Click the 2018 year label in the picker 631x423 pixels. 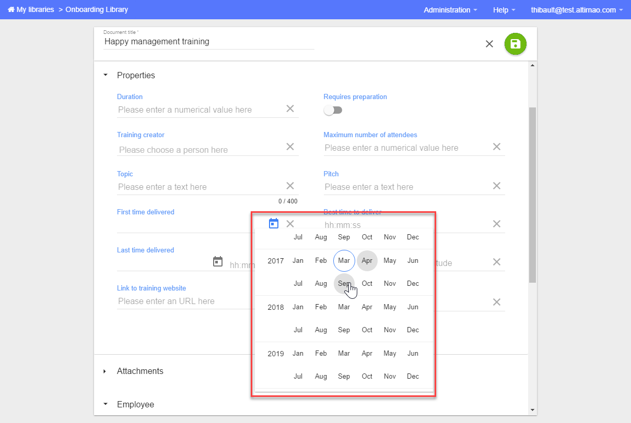(276, 307)
